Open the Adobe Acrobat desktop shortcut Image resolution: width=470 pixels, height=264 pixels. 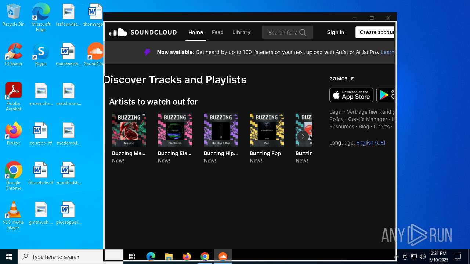tap(14, 97)
